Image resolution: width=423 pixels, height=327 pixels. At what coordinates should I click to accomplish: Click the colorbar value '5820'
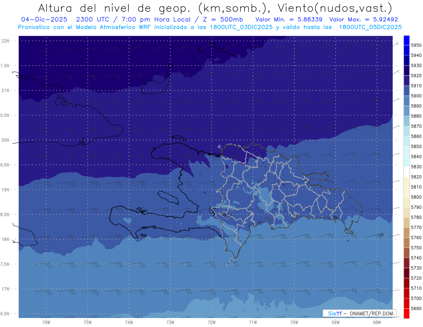click(416, 177)
